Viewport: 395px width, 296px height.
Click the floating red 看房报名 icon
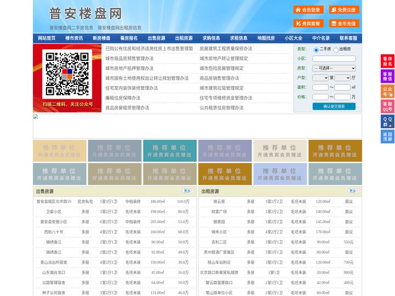pos(387,61)
